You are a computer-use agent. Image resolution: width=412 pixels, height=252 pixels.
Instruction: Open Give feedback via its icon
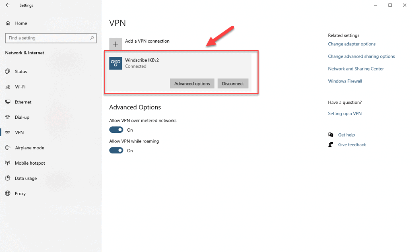tap(330, 145)
